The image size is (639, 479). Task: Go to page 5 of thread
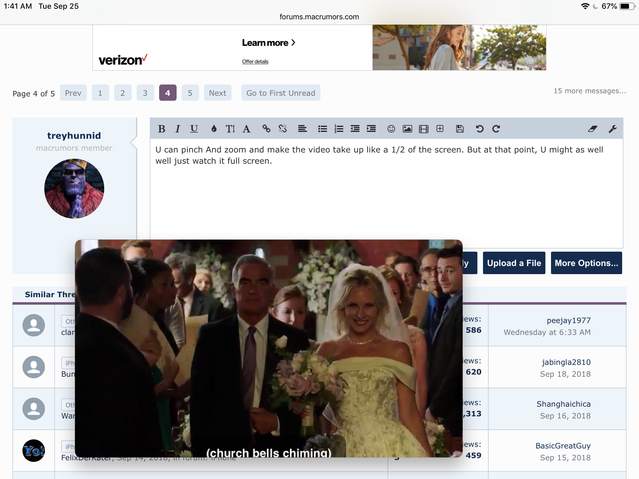[190, 93]
